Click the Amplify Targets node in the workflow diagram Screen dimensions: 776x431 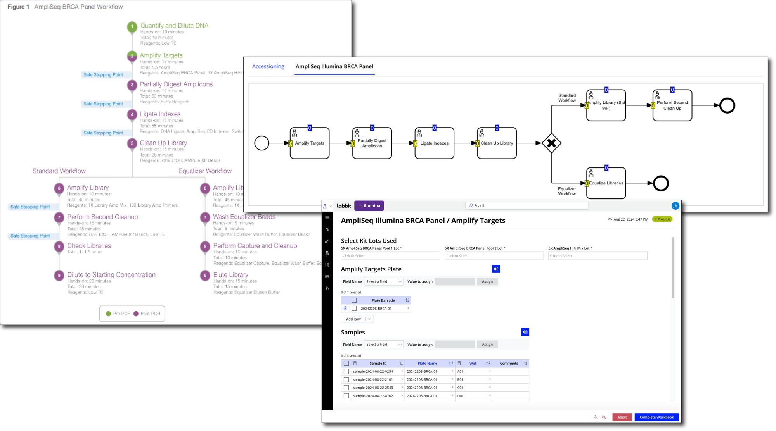310,143
